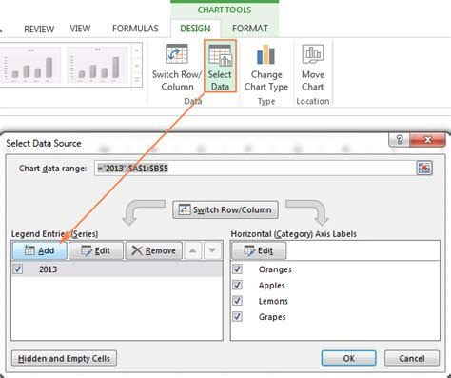Cancel the Select Data Source dialog
The height and width of the screenshot is (378, 451).
[x=412, y=358]
